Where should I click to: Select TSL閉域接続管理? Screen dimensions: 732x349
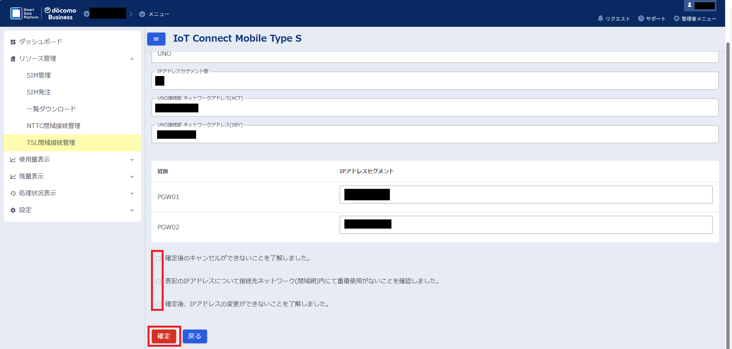point(72,143)
